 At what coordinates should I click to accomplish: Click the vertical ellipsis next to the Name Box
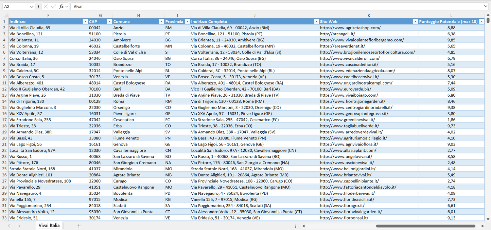coord(38,6)
